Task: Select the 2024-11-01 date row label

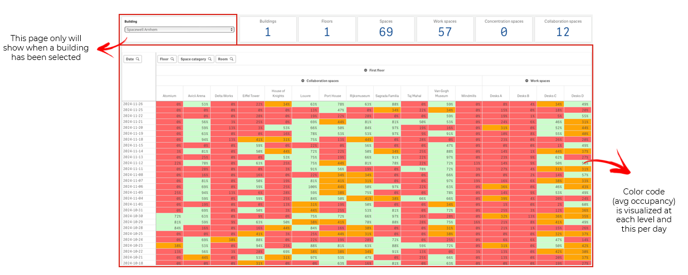Action: tap(139, 204)
